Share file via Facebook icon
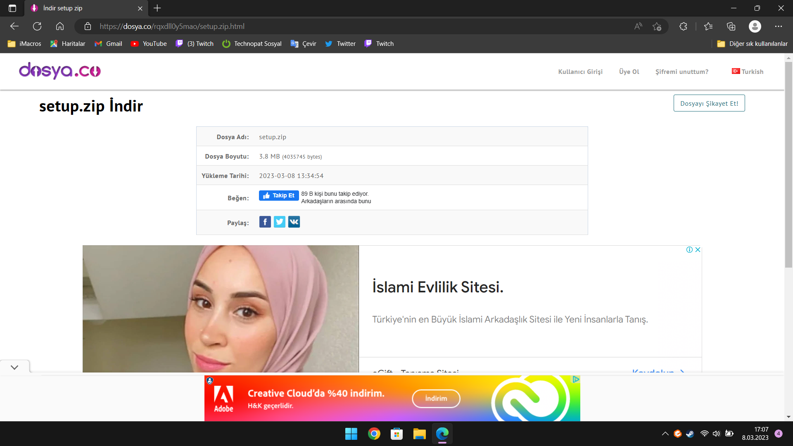793x446 pixels. click(x=265, y=222)
